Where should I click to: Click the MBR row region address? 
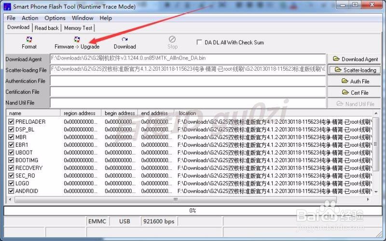(x=81, y=137)
